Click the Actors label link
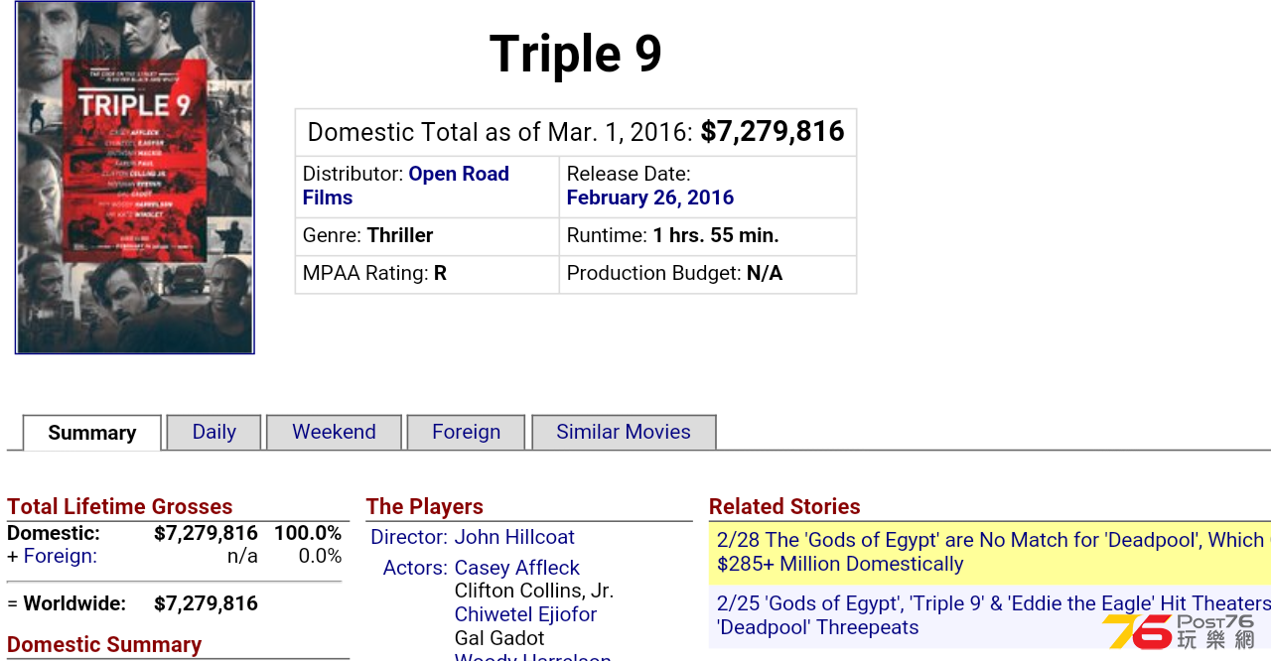The image size is (1271, 662). coord(415,568)
